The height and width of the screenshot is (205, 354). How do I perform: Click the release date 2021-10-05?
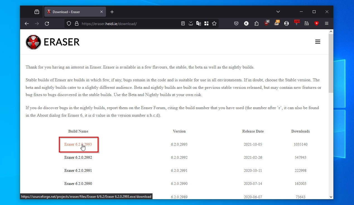pos(253,144)
